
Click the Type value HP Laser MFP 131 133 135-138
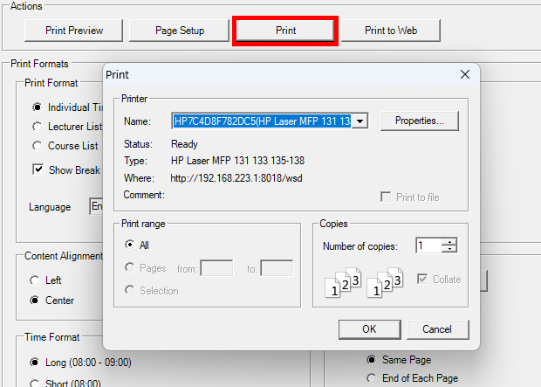tap(237, 161)
